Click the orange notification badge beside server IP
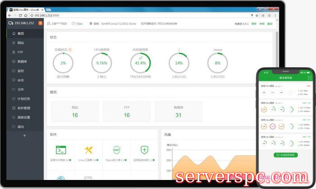316x189 pixels. coord(40,23)
